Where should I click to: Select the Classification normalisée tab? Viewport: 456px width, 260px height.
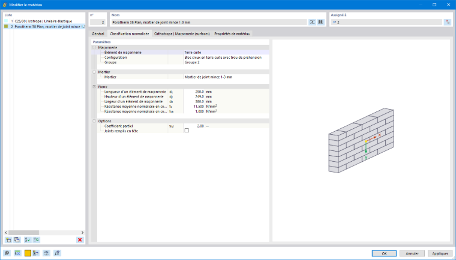130,34
